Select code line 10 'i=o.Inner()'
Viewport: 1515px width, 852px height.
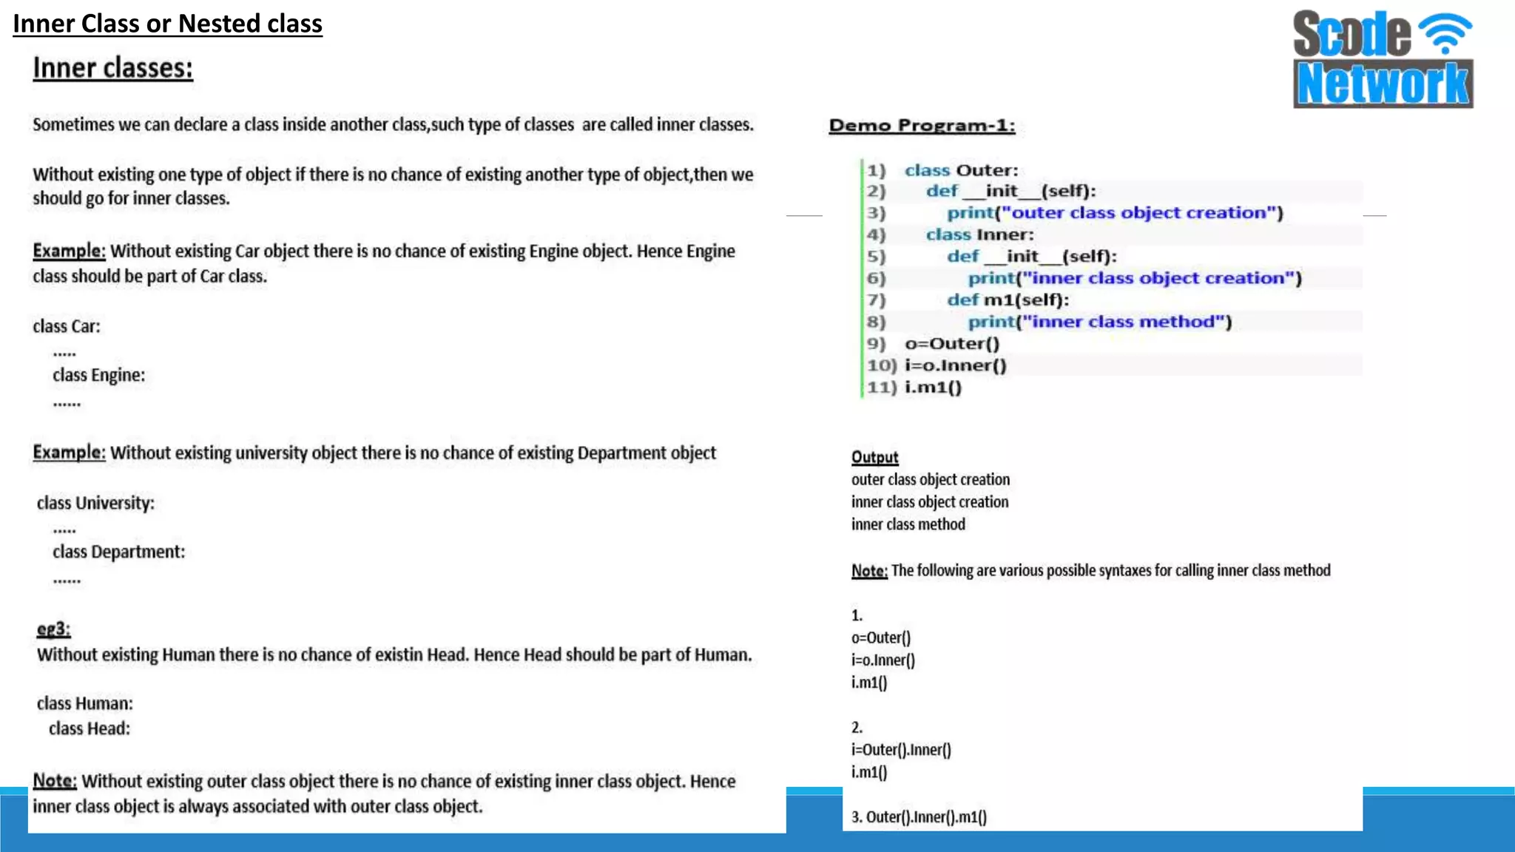point(955,365)
